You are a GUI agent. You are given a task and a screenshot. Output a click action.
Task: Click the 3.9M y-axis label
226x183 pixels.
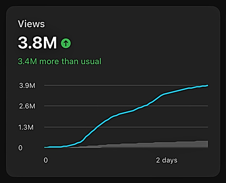click(27, 86)
